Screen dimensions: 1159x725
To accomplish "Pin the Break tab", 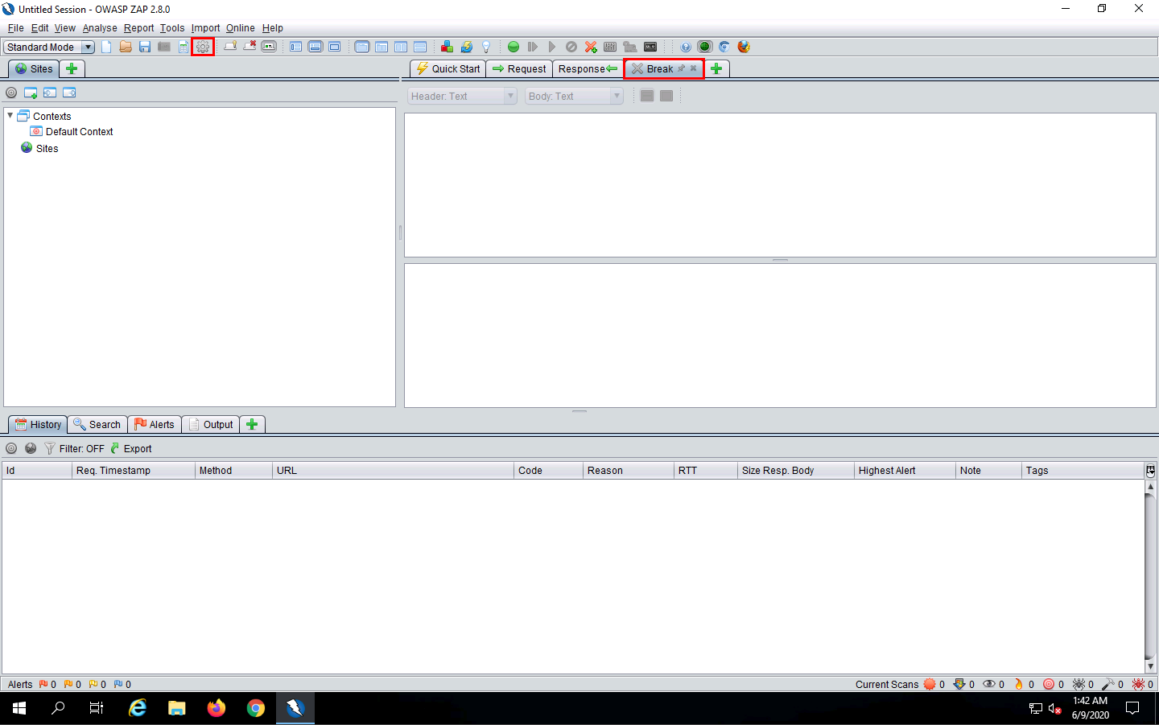I will click(681, 68).
